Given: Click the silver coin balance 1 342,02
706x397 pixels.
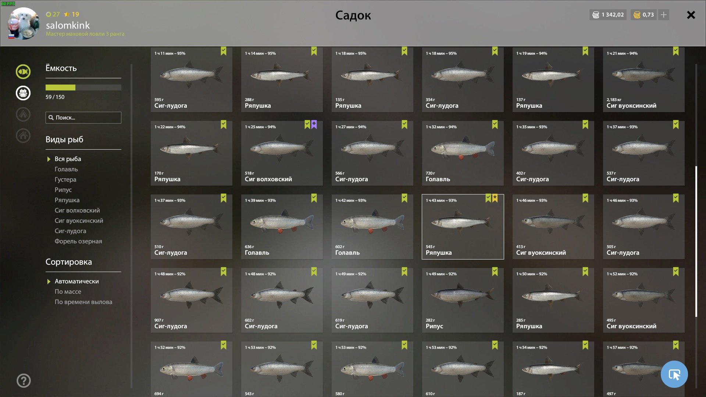Looking at the screenshot, I should [608, 15].
